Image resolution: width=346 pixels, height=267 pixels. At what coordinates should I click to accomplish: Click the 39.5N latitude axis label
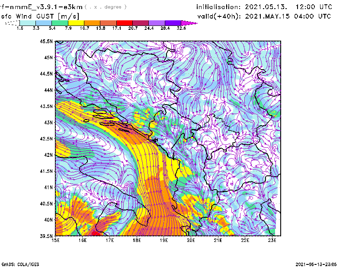click(x=46, y=236)
